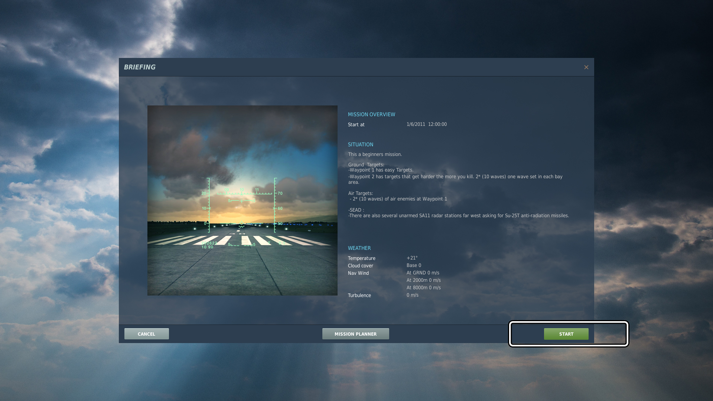Click the Nav Wind label
Image resolution: width=713 pixels, height=401 pixels.
pos(358,273)
